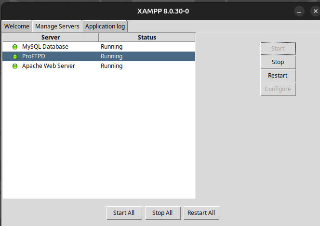320x226 pixels.
Task: Select the Apache Web Server row
Action: [99, 66]
